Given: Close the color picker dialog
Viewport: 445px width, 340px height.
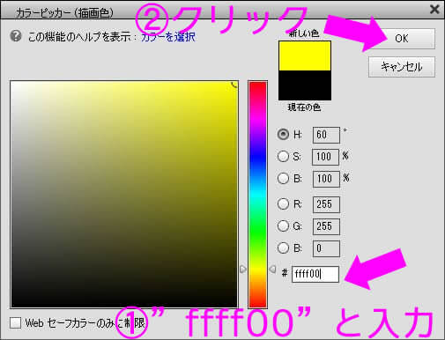Looking at the screenshot, I should click(x=434, y=10).
